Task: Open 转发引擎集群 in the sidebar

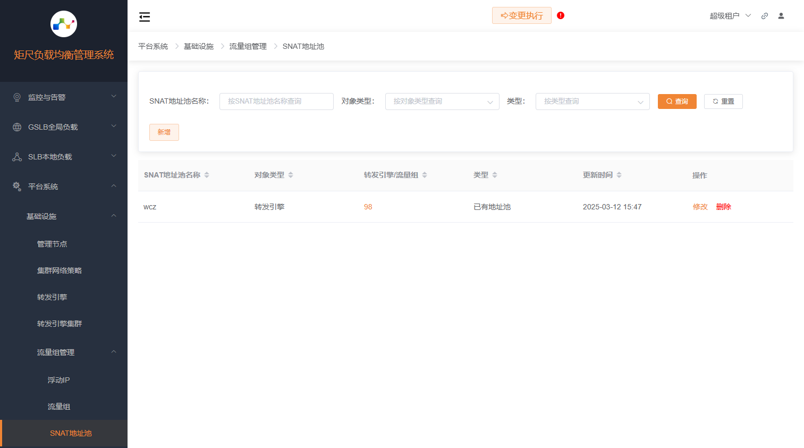Action: tap(60, 324)
